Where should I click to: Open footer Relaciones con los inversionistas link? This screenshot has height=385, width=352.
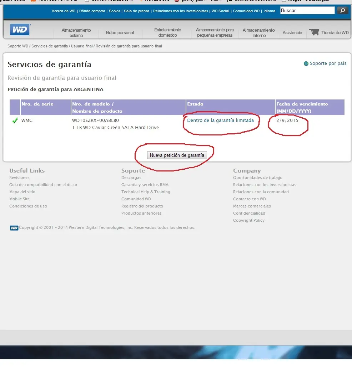tap(265, 185)
